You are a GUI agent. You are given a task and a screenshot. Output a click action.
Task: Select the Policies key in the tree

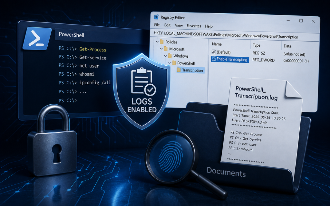coord(171,42)
